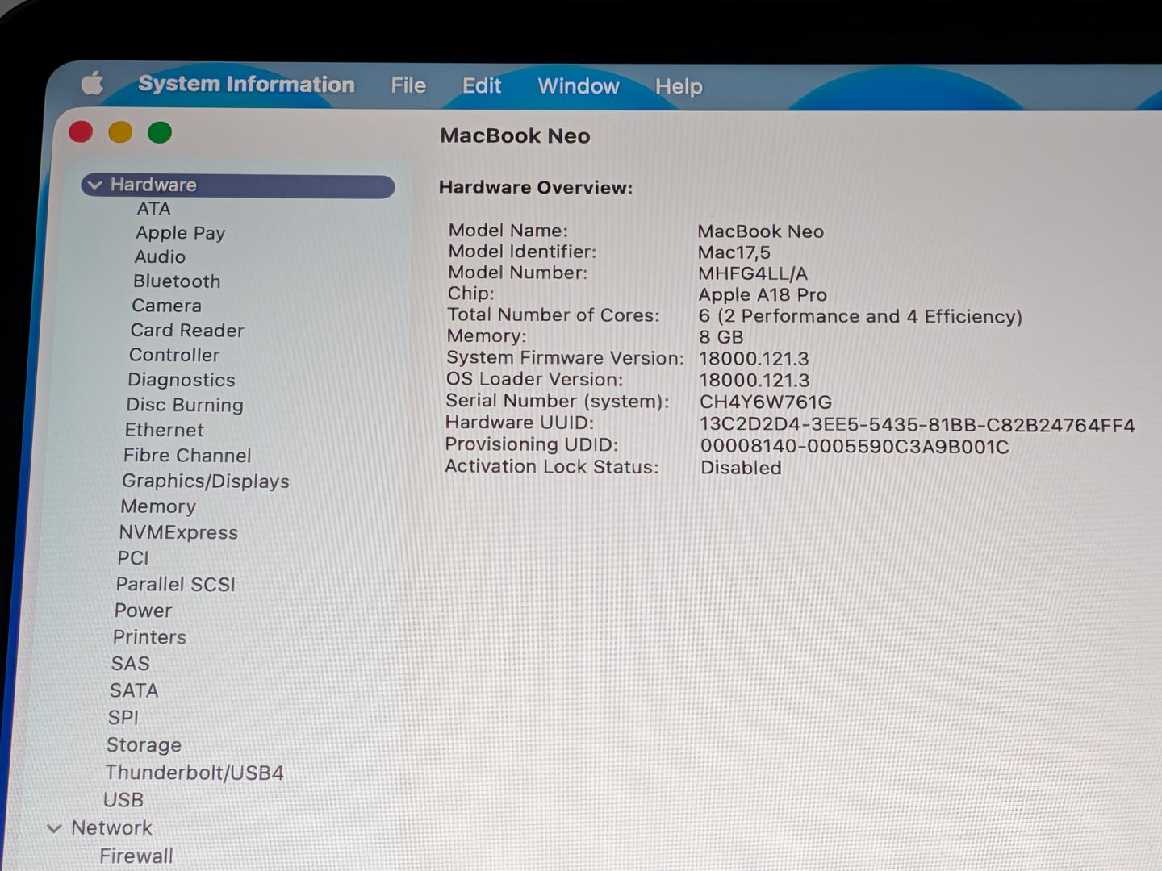This screenshot has width=1162, height=871.
Task: Click the 'Serial Number (system):' label
Action: (x=558, y=401)
